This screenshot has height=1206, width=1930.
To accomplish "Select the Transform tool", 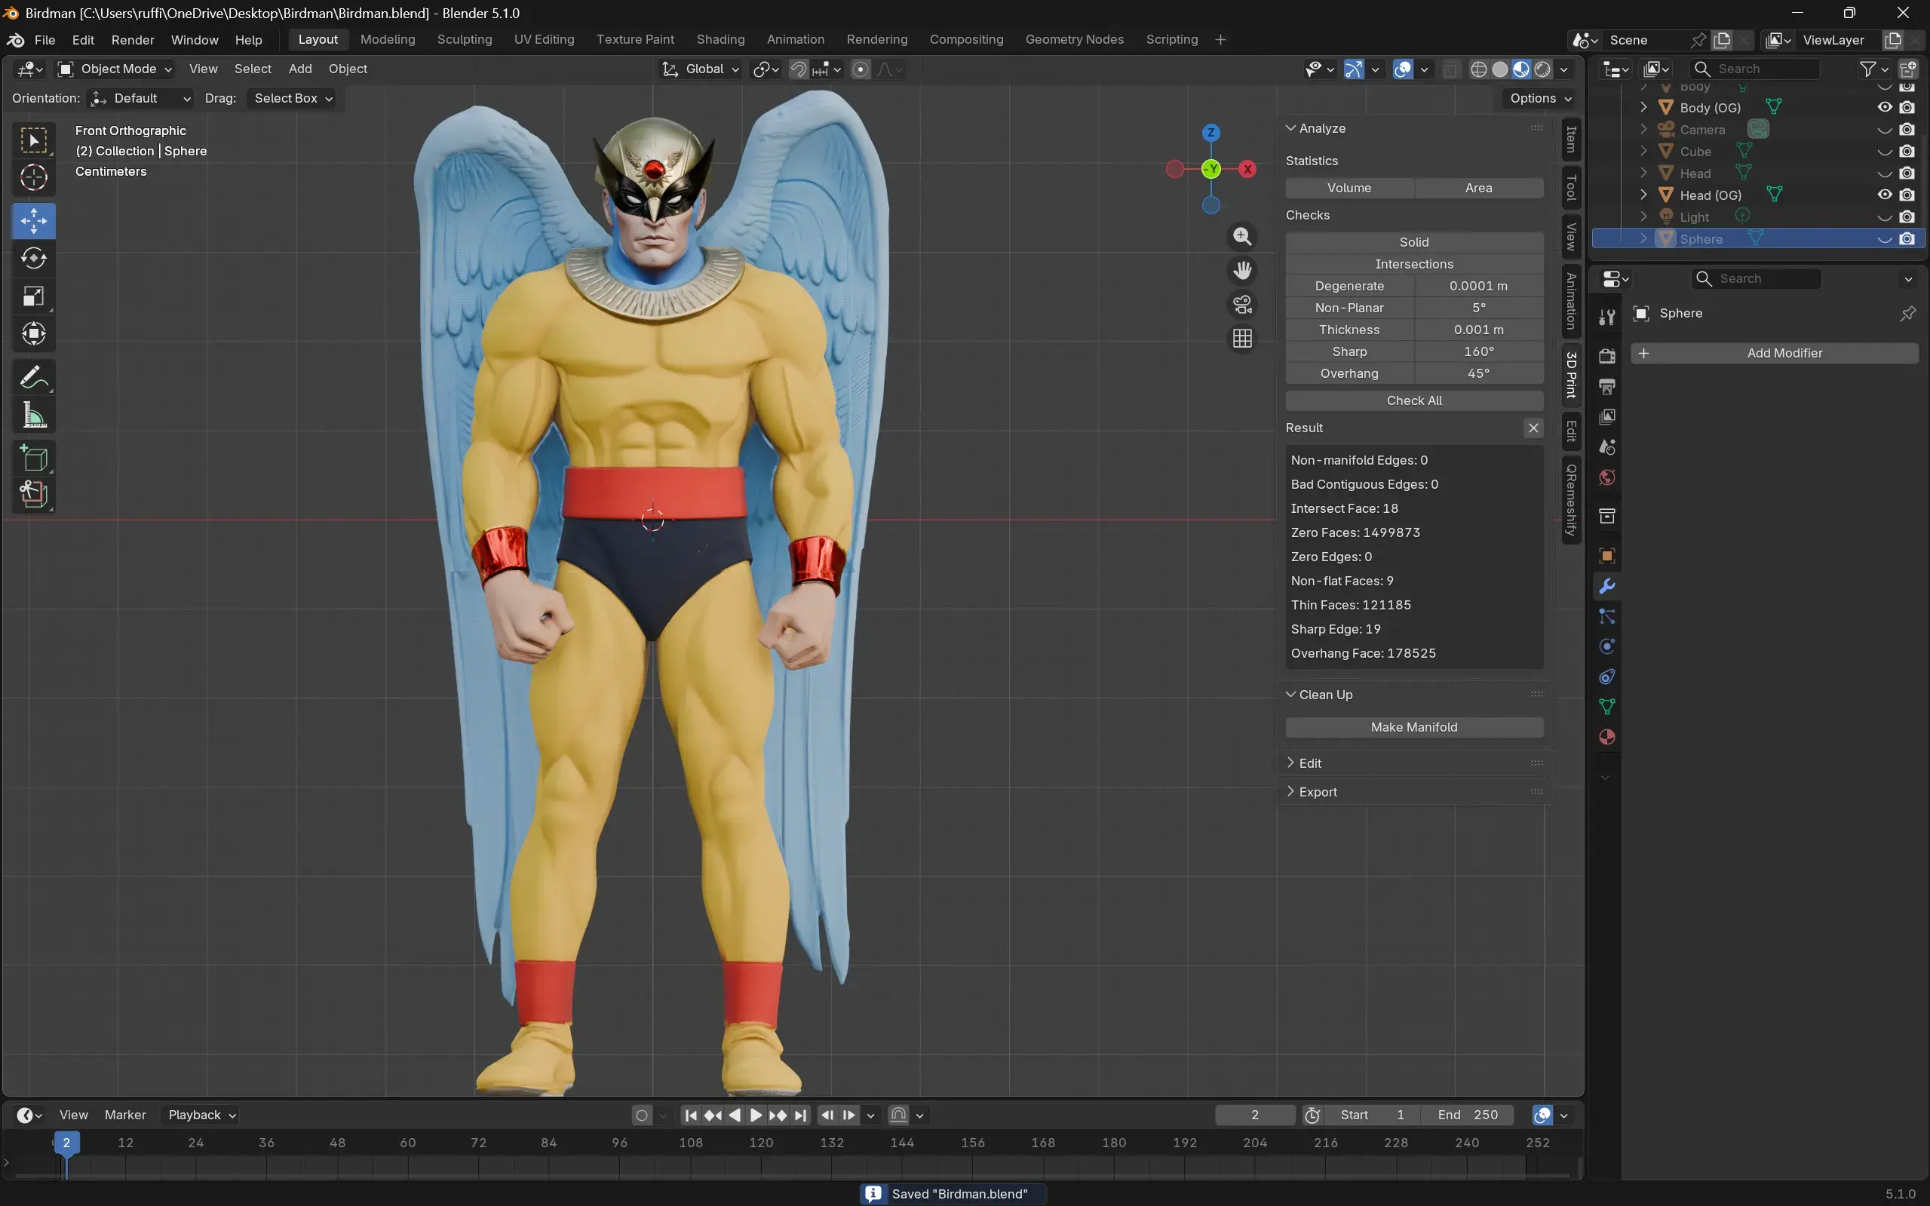I will (x=33, y=333).
